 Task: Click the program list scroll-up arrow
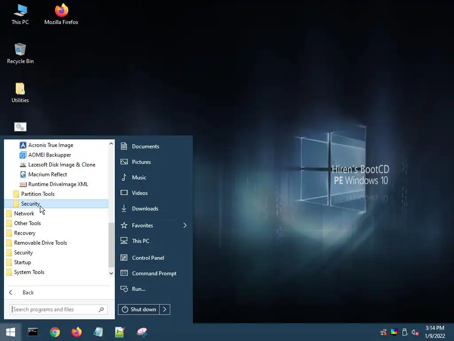(111, 143)
